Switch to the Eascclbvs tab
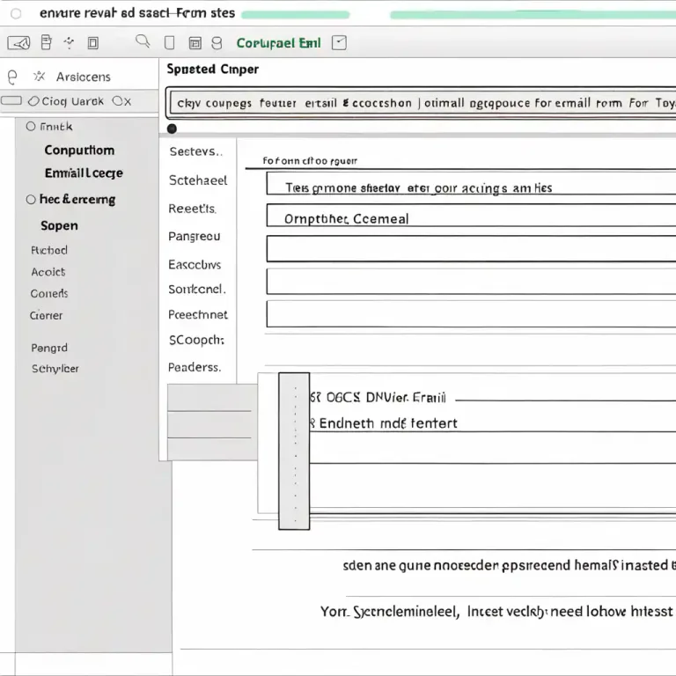 coord(195,264)
